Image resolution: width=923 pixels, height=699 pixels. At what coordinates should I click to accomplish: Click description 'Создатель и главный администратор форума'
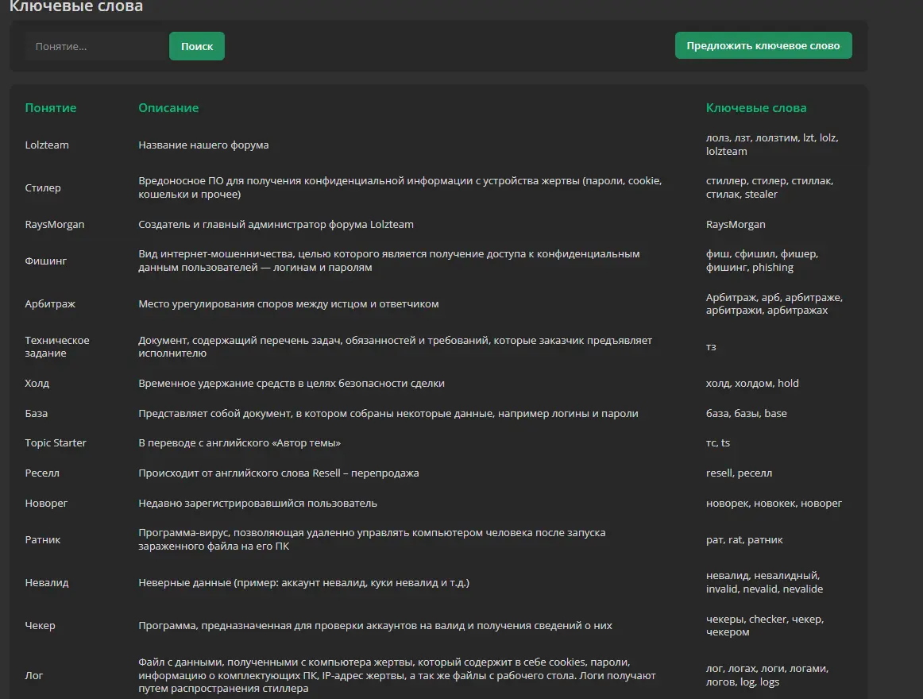coord(276,224)
